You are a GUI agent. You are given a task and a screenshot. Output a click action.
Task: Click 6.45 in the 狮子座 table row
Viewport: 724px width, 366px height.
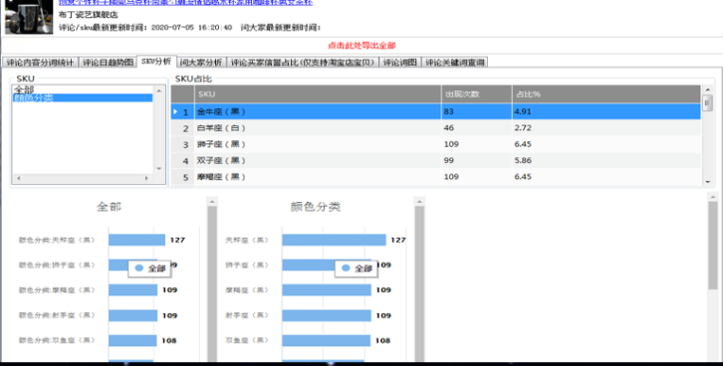pos(606,144)
